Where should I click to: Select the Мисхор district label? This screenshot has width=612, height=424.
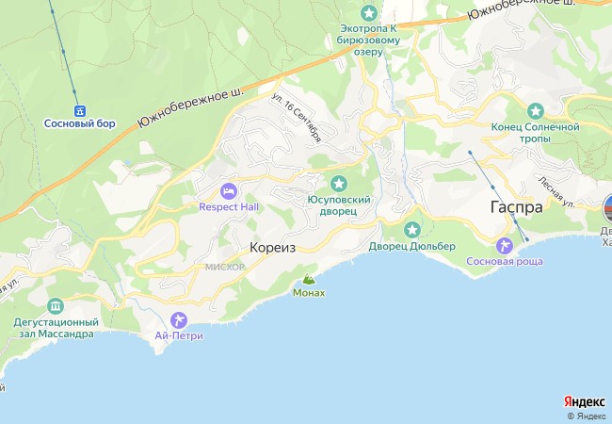pyautogui.click(x=225, y=267)
